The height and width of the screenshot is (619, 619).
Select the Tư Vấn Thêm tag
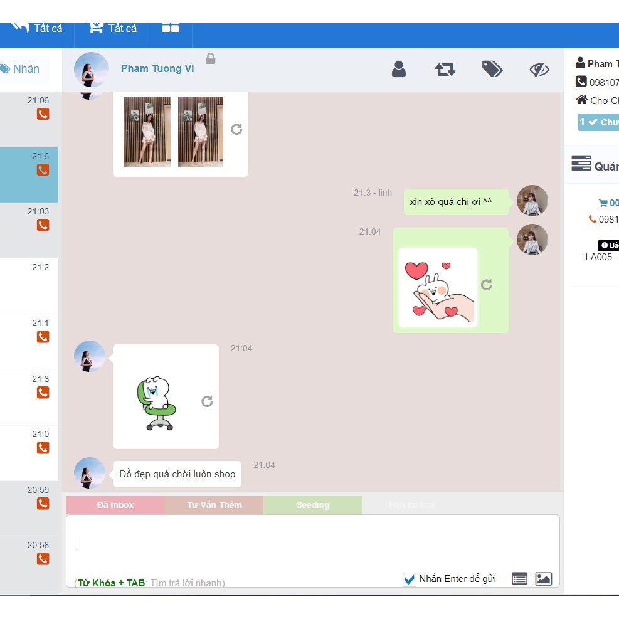[214, 505]
